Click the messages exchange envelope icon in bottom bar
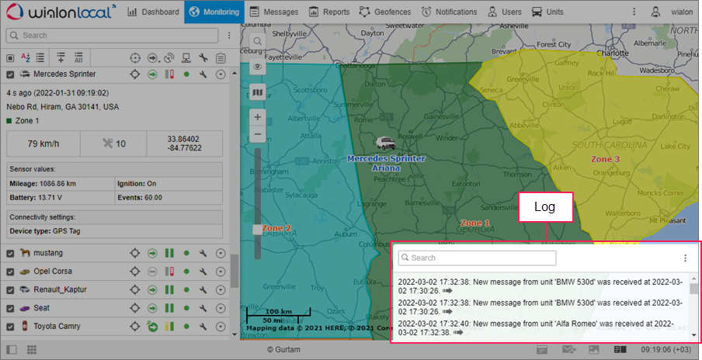Image resolution: width=702 pixels, height=360 pixels. [569, 350]
